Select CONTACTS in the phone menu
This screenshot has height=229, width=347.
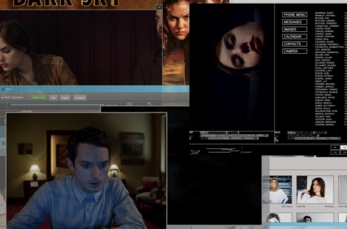coord(294,44)
